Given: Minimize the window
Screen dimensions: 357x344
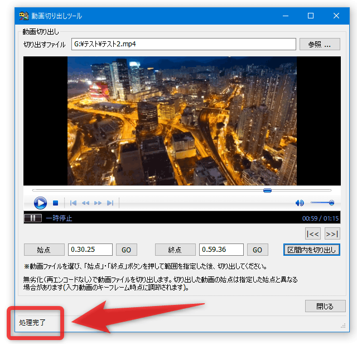Looking at the screenshot, I should coord(286,16).
